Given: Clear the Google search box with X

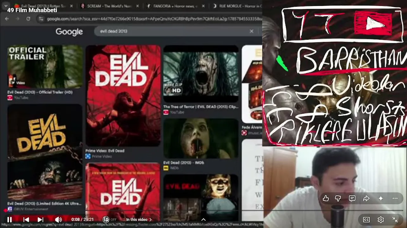Looking at the screenshot, I should (x=251, y=31).
